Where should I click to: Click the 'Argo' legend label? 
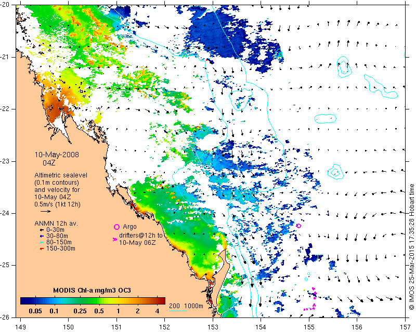(129, 227)
